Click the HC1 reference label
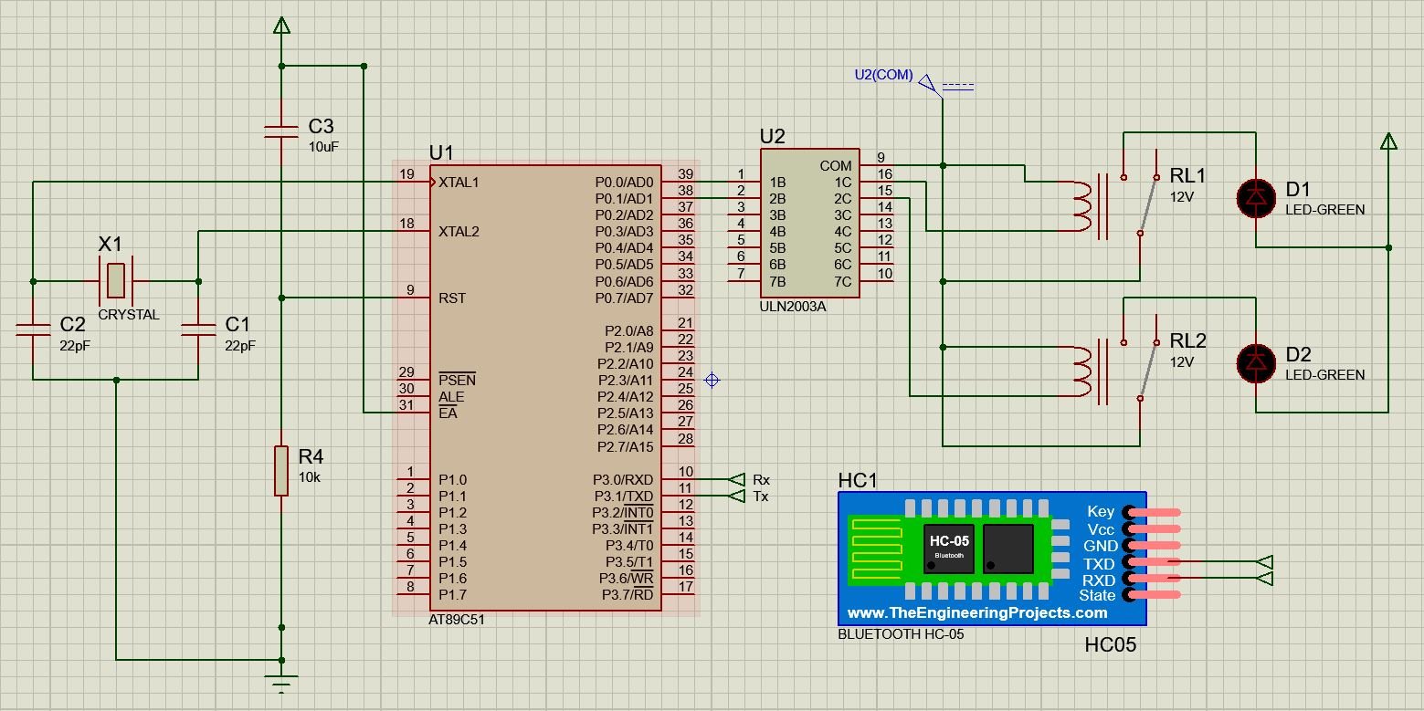This screenshot has height=711, width=1424. [858, 481]
